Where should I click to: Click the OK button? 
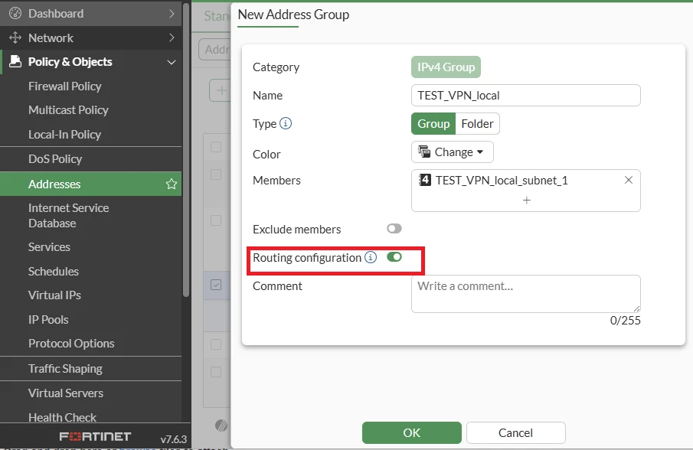[411, 432]
